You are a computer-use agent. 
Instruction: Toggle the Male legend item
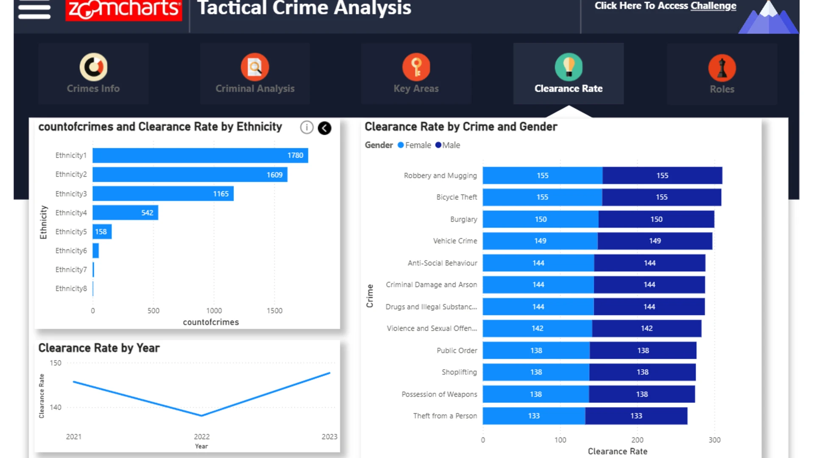448,145
